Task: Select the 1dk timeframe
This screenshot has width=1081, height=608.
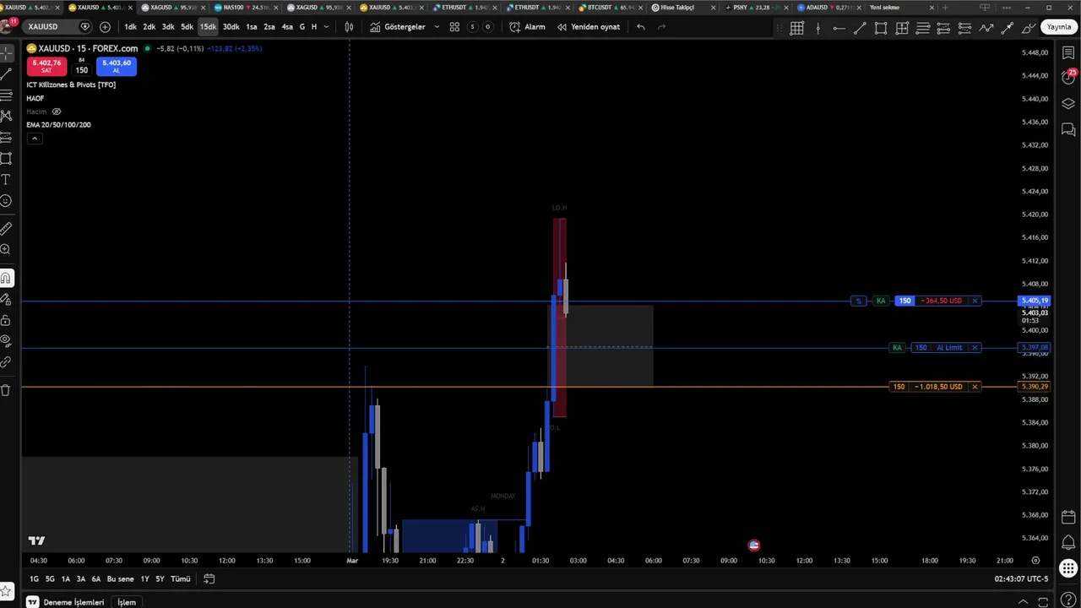Action: pyautogui.click(x=130, y=26)
